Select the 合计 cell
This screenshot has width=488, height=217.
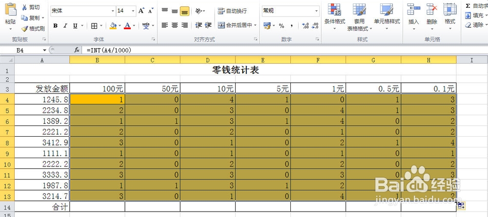coord(42,206)
